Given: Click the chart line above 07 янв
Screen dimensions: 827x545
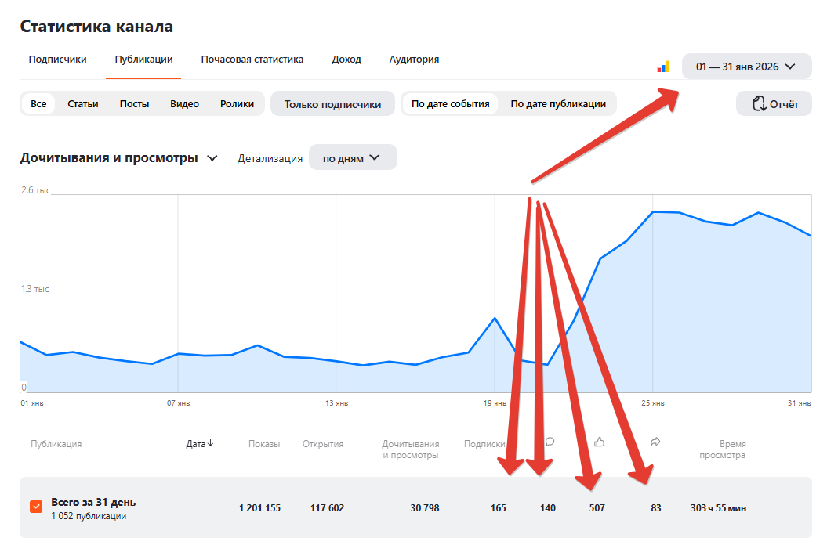Looking at the screenshot, I should pyautogui.click(x=178, y=354).
